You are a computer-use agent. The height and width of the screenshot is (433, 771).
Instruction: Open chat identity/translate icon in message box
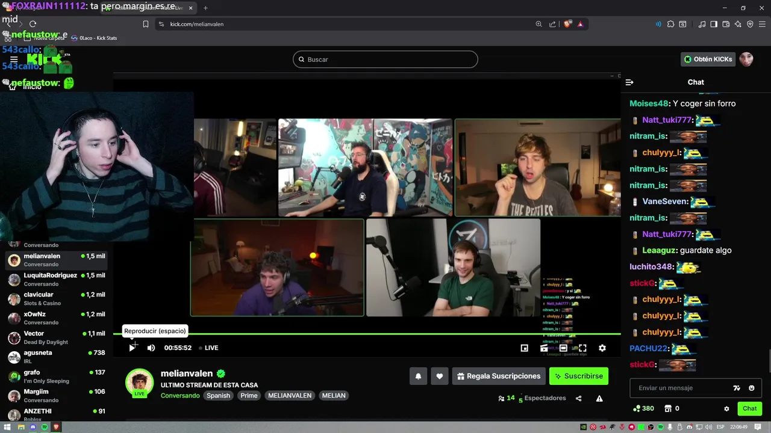click(x=737, y=388)
